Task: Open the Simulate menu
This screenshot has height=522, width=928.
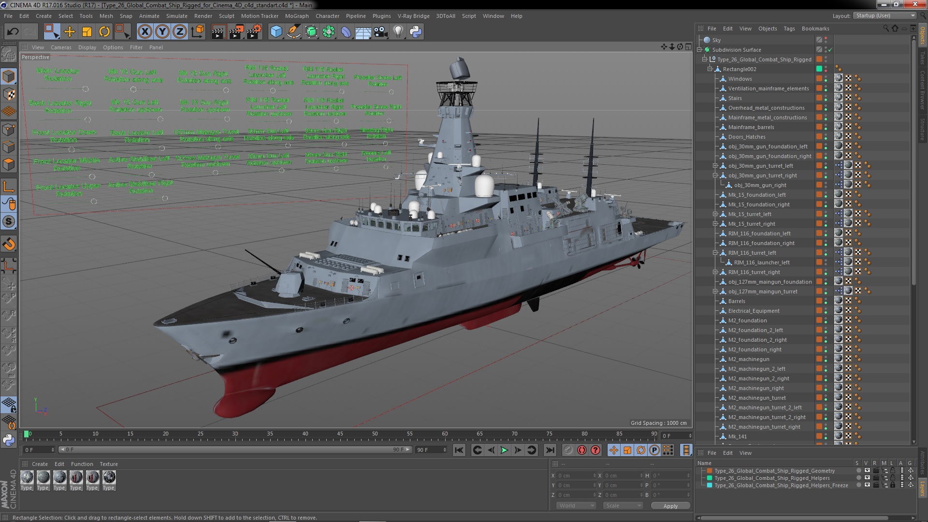Action: pos(177,16)
